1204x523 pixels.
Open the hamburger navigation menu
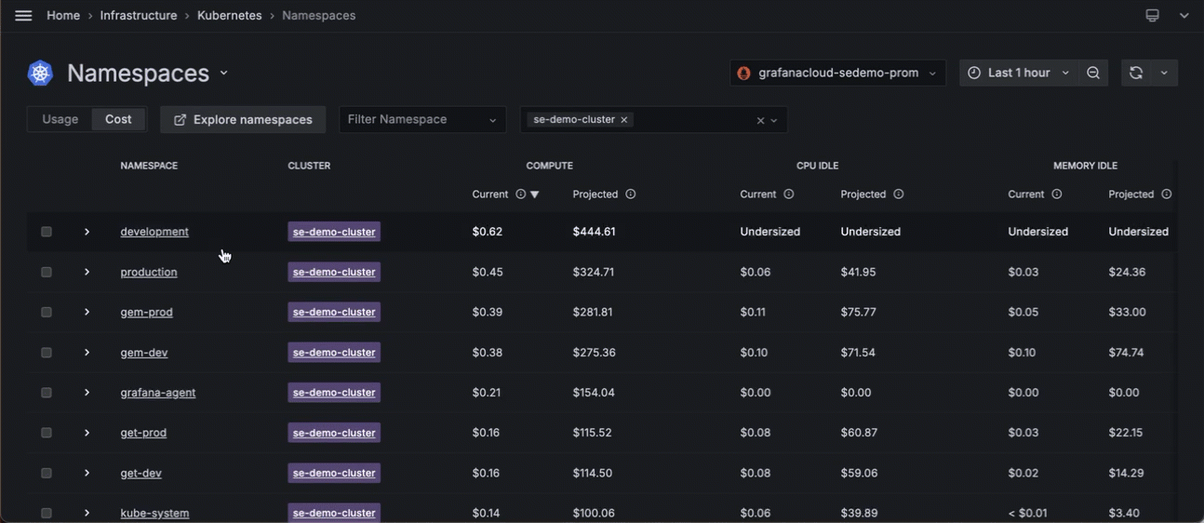(x=23, y=16)
